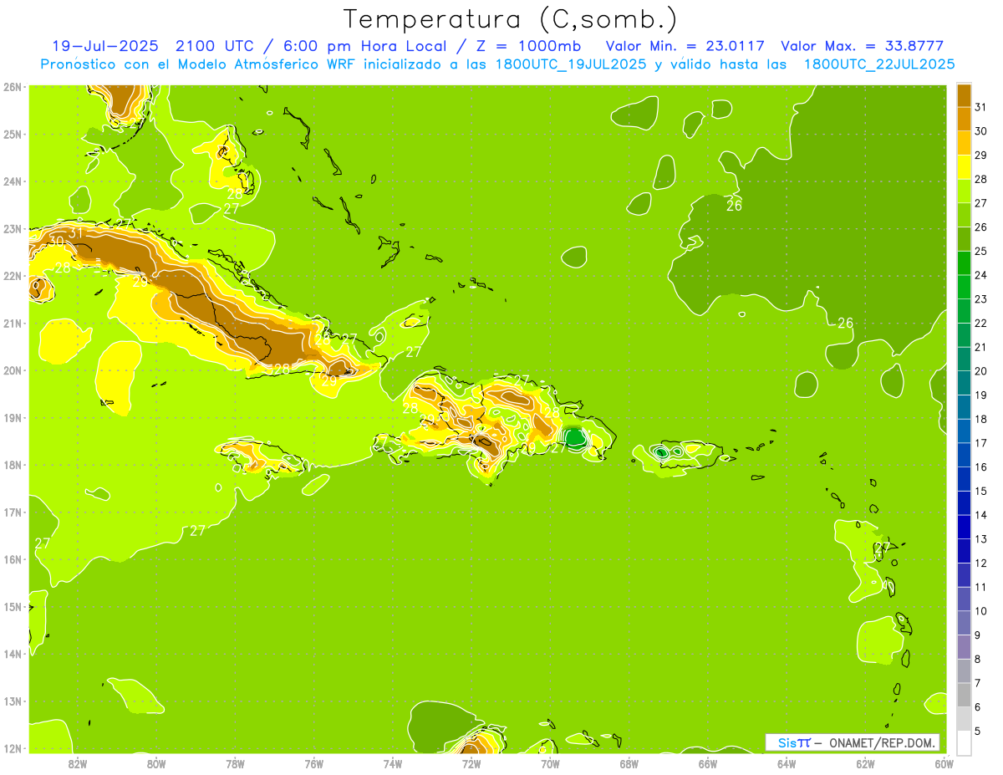Screen dimensions: 1003x775
Task: Click the '18N' latitude axis label
Action: pyautogui.click(x=13, y=465)
